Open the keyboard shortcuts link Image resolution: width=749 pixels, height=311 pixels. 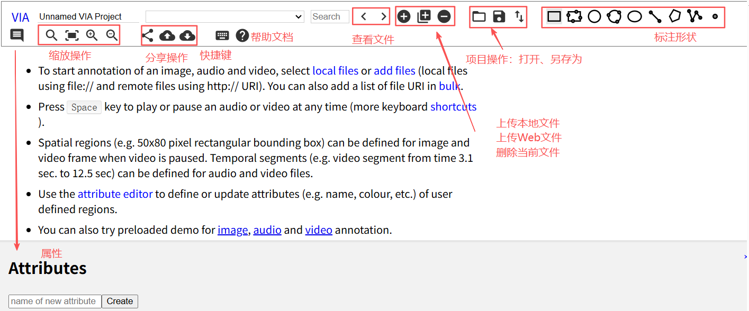pos(454,107)
